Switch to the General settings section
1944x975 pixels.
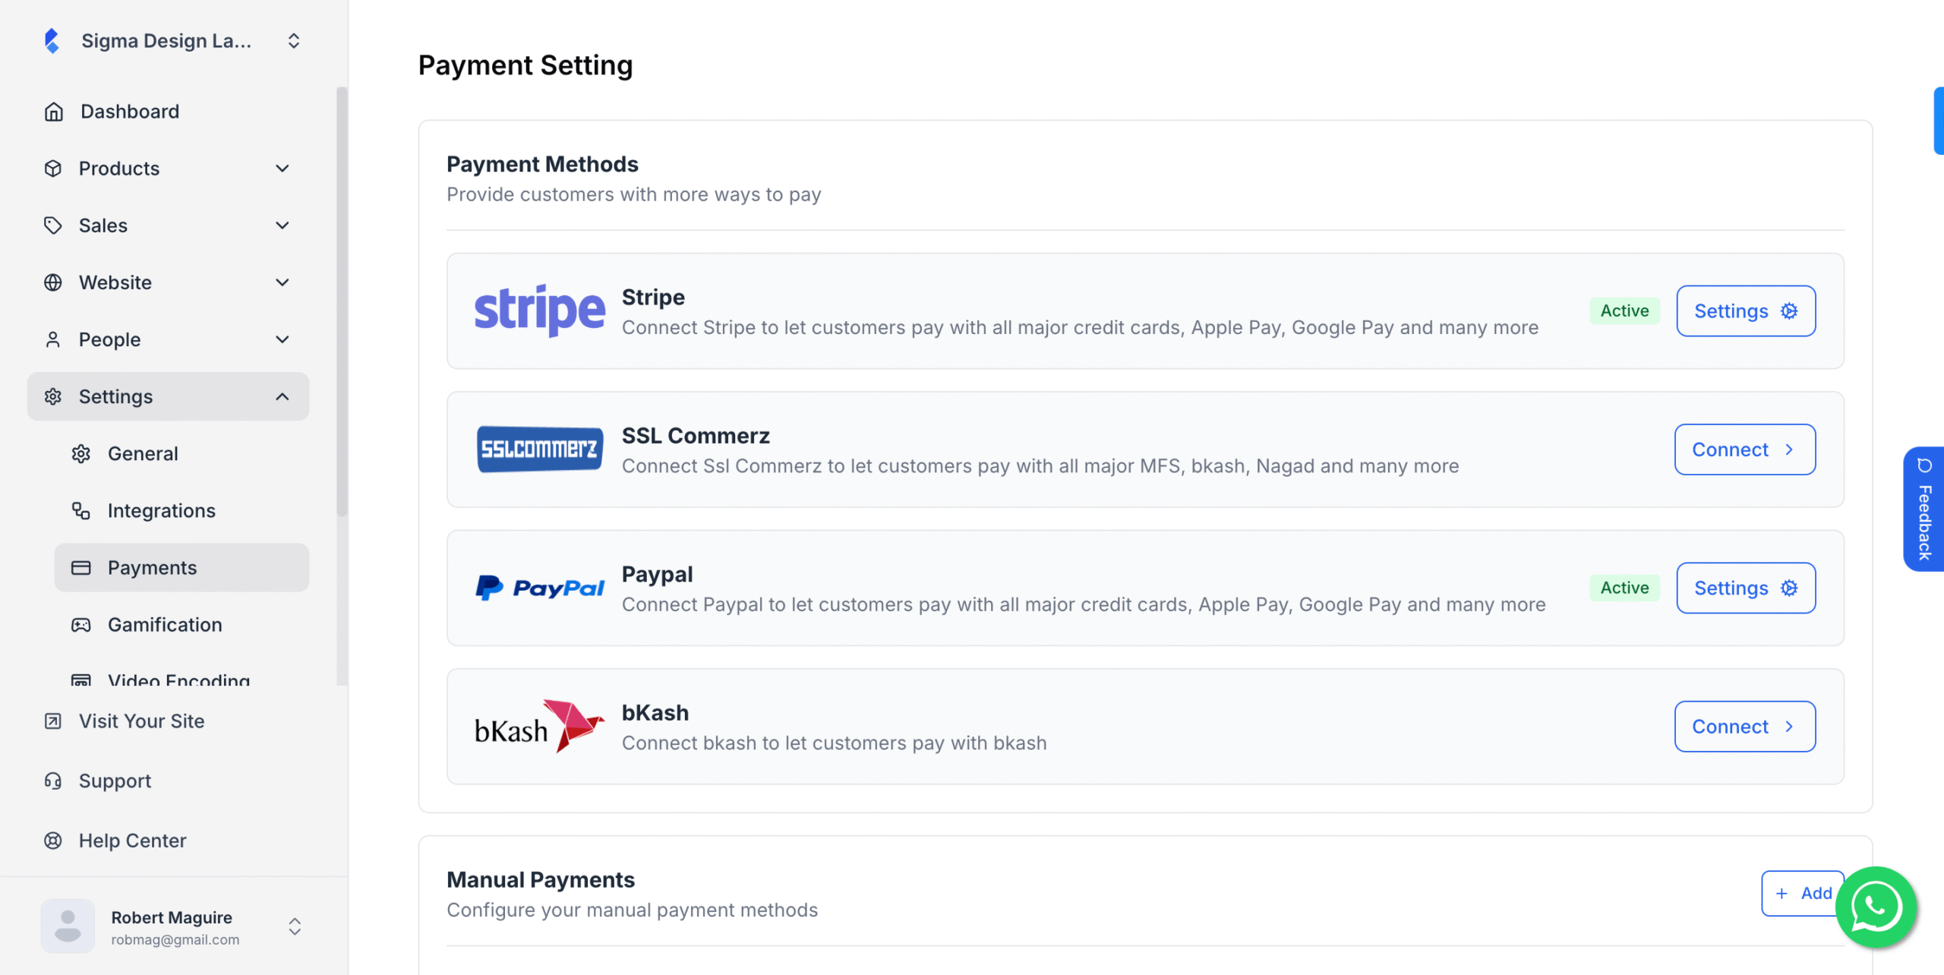point(143,453)
